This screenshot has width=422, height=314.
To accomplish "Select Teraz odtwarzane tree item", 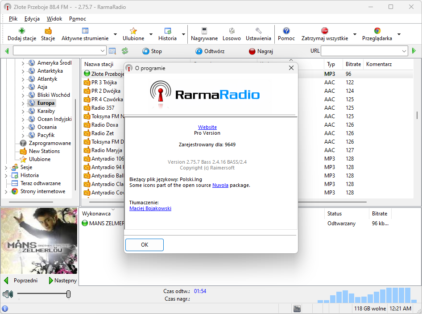I will (41, 183).
